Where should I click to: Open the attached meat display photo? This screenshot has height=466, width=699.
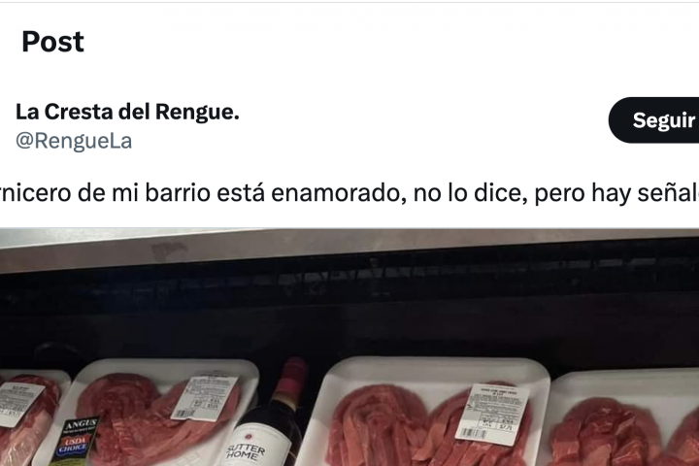pos(349,347)
